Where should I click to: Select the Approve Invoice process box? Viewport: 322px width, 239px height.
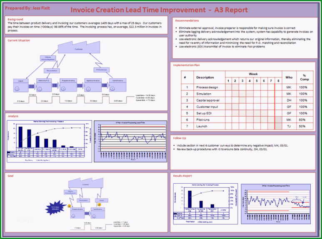(x=93, y=85)
